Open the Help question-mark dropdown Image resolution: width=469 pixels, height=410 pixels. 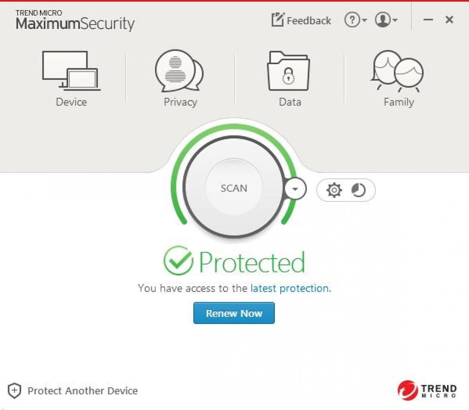click(x=355, y=20)
